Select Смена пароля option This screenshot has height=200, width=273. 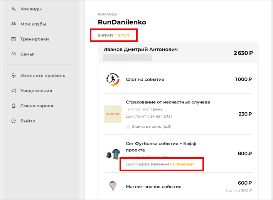(37, 106)
